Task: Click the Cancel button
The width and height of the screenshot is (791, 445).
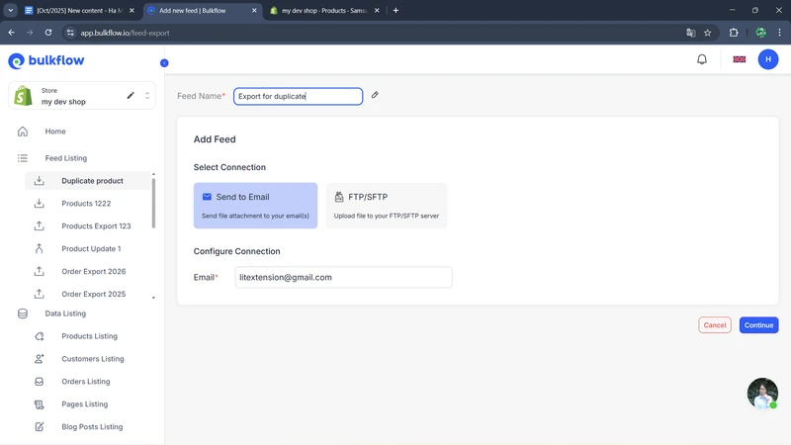Action: click(714, 325)
